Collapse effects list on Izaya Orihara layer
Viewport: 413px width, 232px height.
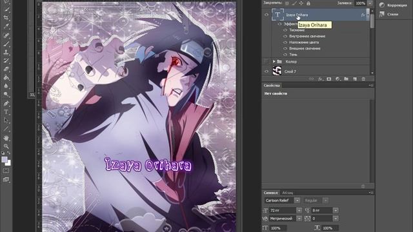(x=368, y=15)
